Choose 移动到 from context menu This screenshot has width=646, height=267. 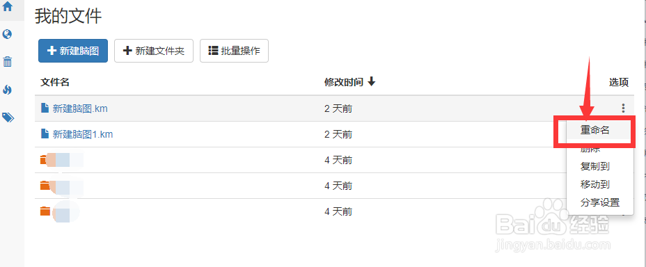pos(595,184)
